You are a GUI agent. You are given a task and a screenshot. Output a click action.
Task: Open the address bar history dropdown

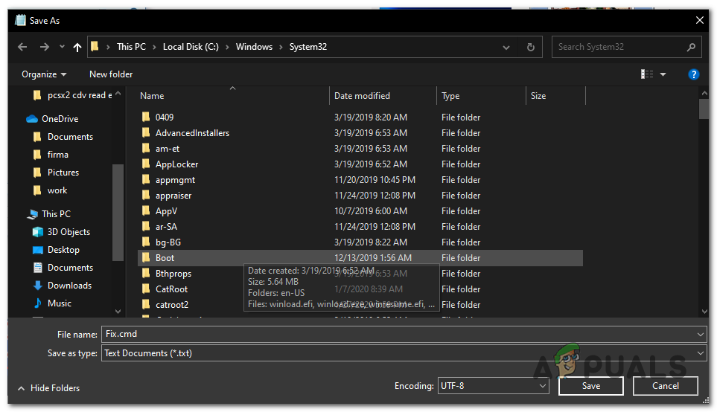pos(506,47)
